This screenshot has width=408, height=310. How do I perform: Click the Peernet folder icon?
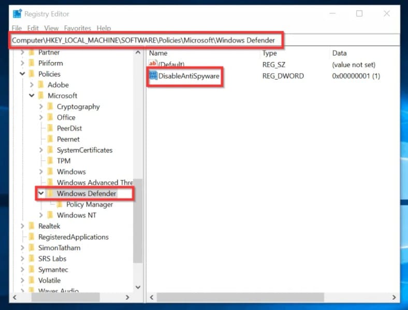(x=50, y=139)
